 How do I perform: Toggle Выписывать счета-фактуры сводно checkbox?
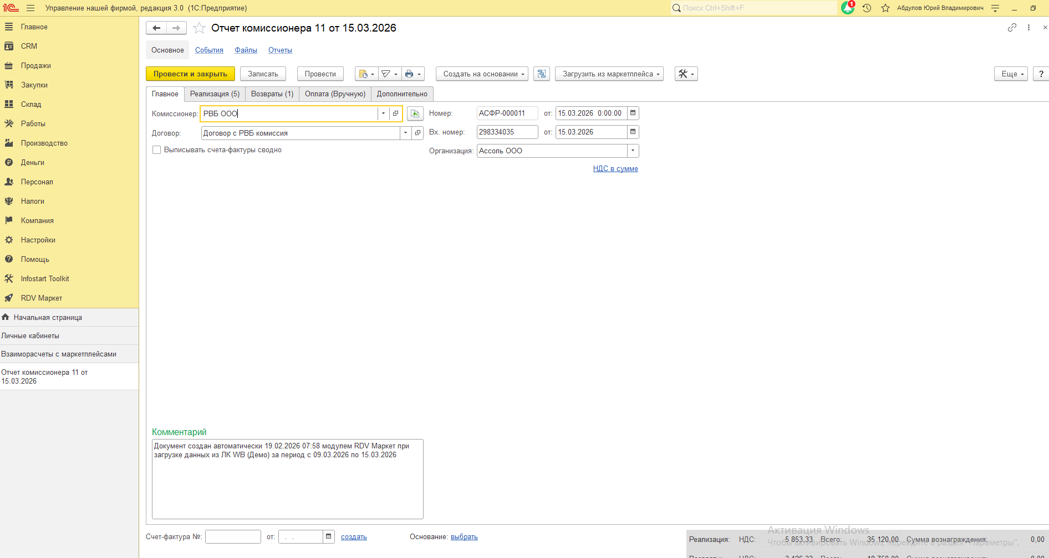pos(157,150)
